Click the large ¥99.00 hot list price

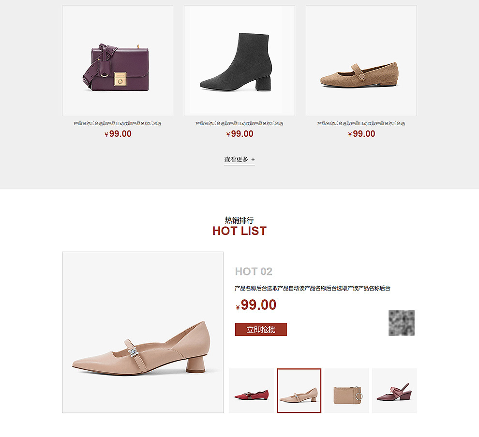pyautogui.click(x=256, y=305)
